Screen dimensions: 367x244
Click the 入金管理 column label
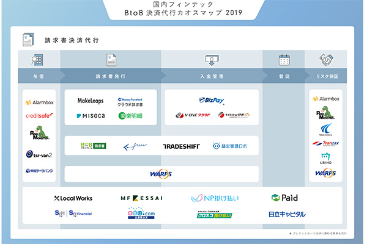coord(212,76)
